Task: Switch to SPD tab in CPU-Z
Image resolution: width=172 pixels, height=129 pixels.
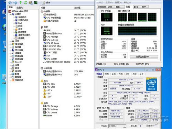Action: tap(128, 74)
